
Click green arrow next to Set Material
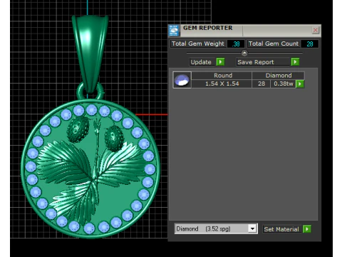(307, 229)
